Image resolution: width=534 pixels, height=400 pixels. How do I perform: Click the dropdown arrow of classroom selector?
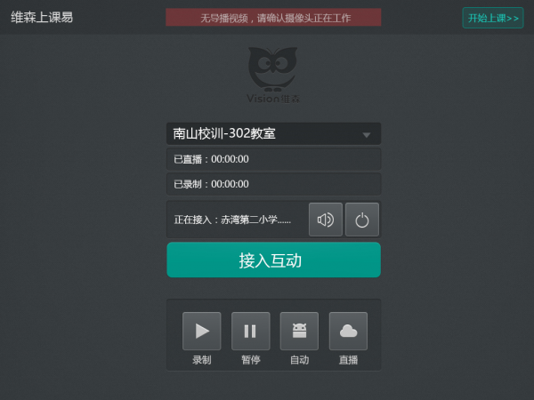(x=367, y=135)
